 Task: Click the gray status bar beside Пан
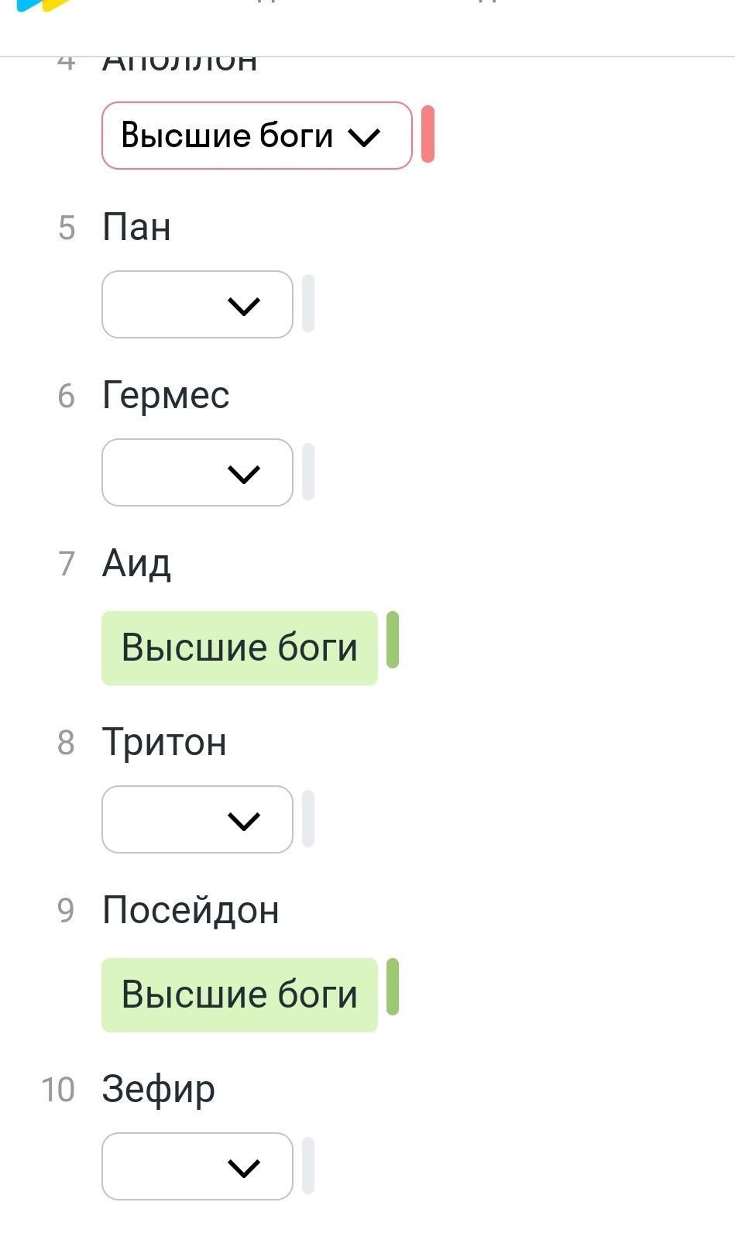tap(308, 304)
